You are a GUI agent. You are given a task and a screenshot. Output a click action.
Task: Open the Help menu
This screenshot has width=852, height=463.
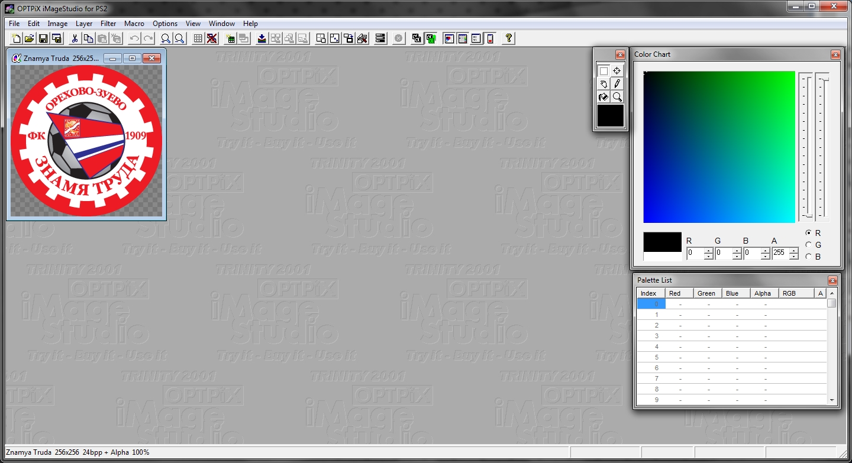click(x=250, y=24)
